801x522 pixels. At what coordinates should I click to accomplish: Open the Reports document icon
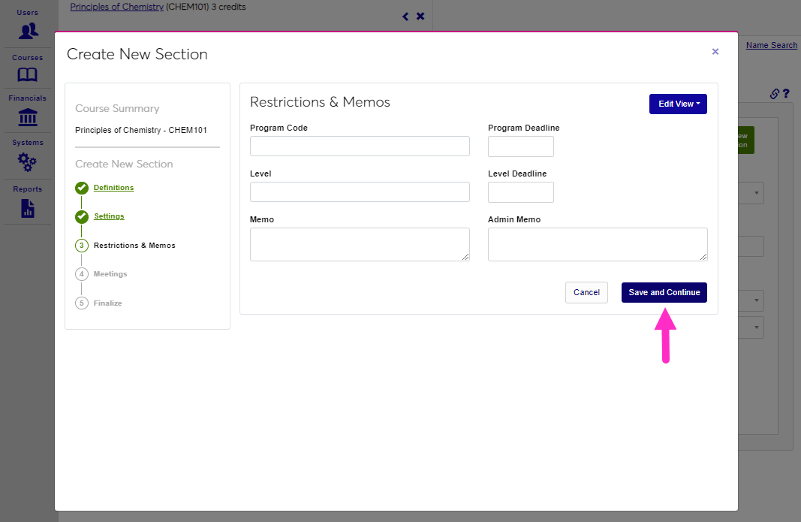click(28, 208)
